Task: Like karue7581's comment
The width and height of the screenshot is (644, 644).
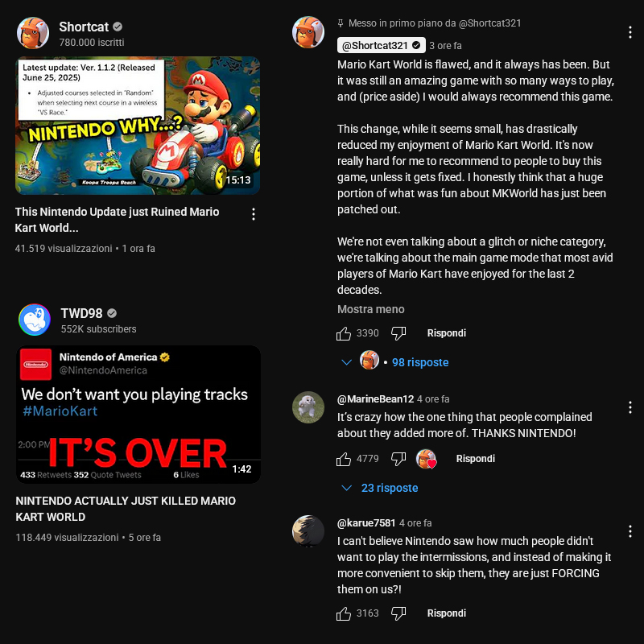Action: click(344, 613)
